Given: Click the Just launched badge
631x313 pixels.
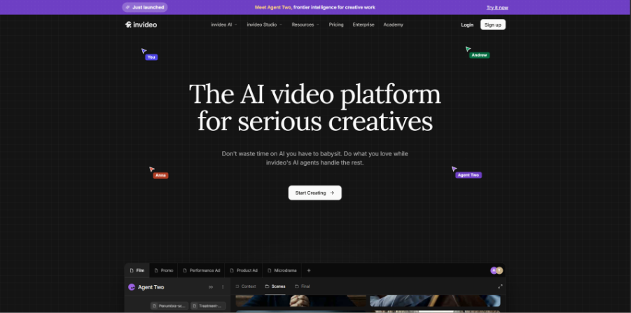Looking at the screenshot, I should 145,7.
